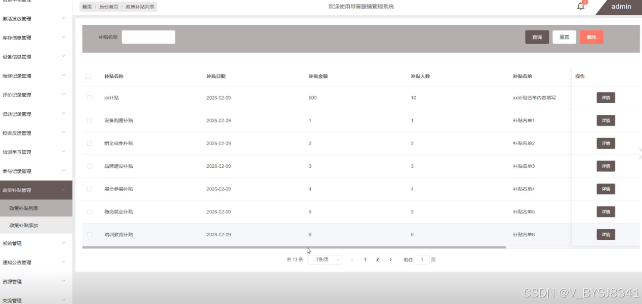Open the admin user menu

[x=621, y=7]
